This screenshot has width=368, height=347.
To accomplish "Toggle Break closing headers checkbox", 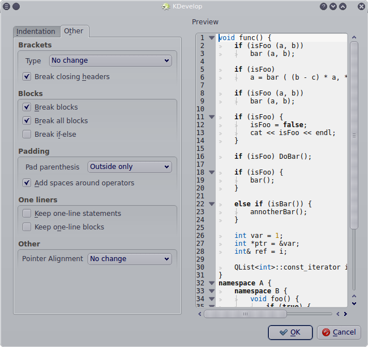I will point(66,77).
